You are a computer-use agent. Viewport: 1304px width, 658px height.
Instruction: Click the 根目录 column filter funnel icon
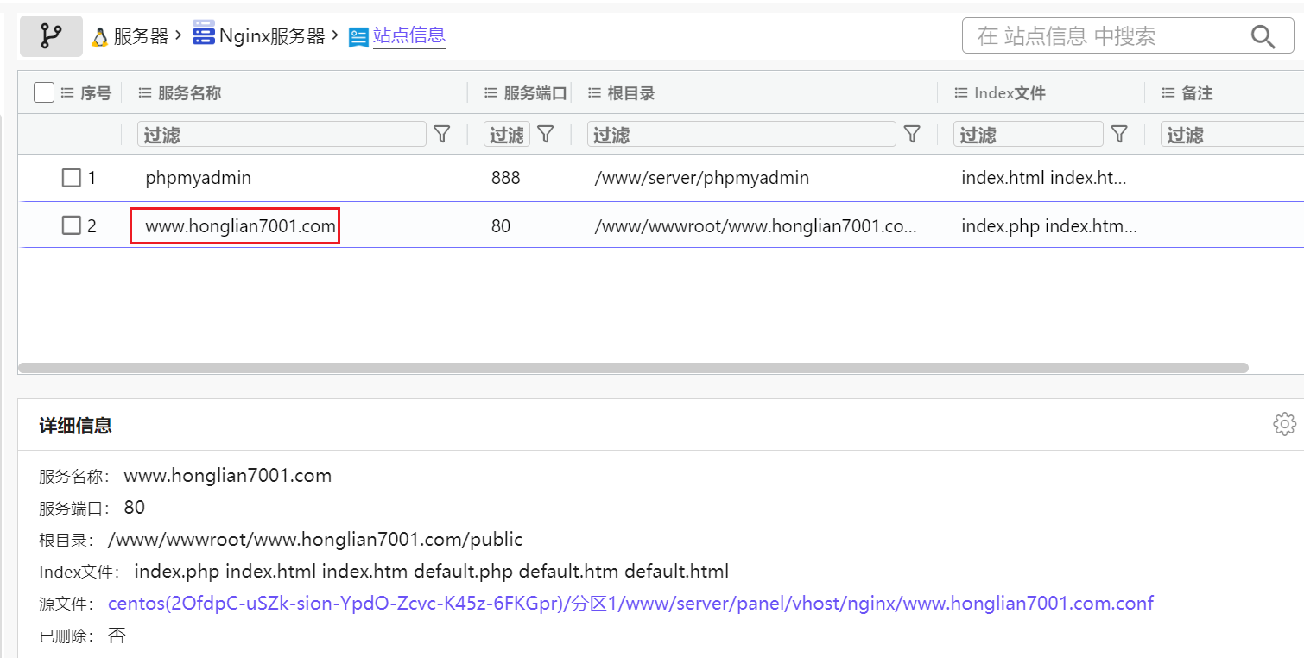point(911,135)
